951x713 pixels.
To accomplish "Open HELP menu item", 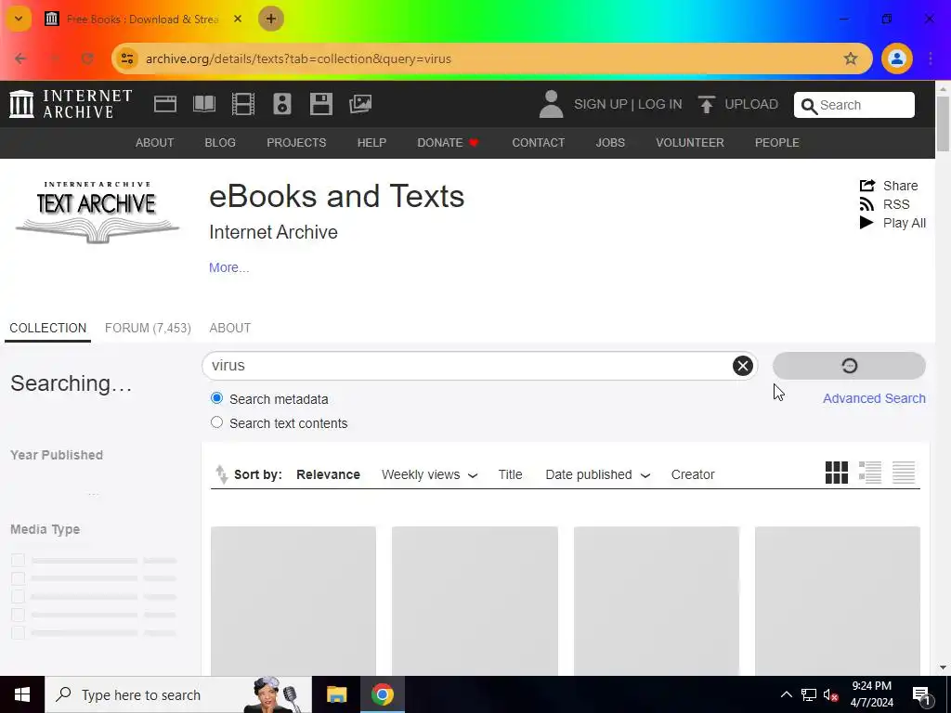I will [x=371, y=142].
